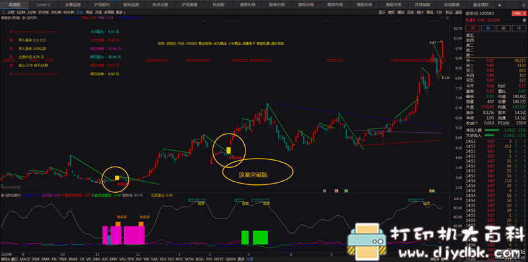The height and width of the screenshot is (262, 528).
Task: Select the VOL-TDX indicator
Action: point(127,259)
